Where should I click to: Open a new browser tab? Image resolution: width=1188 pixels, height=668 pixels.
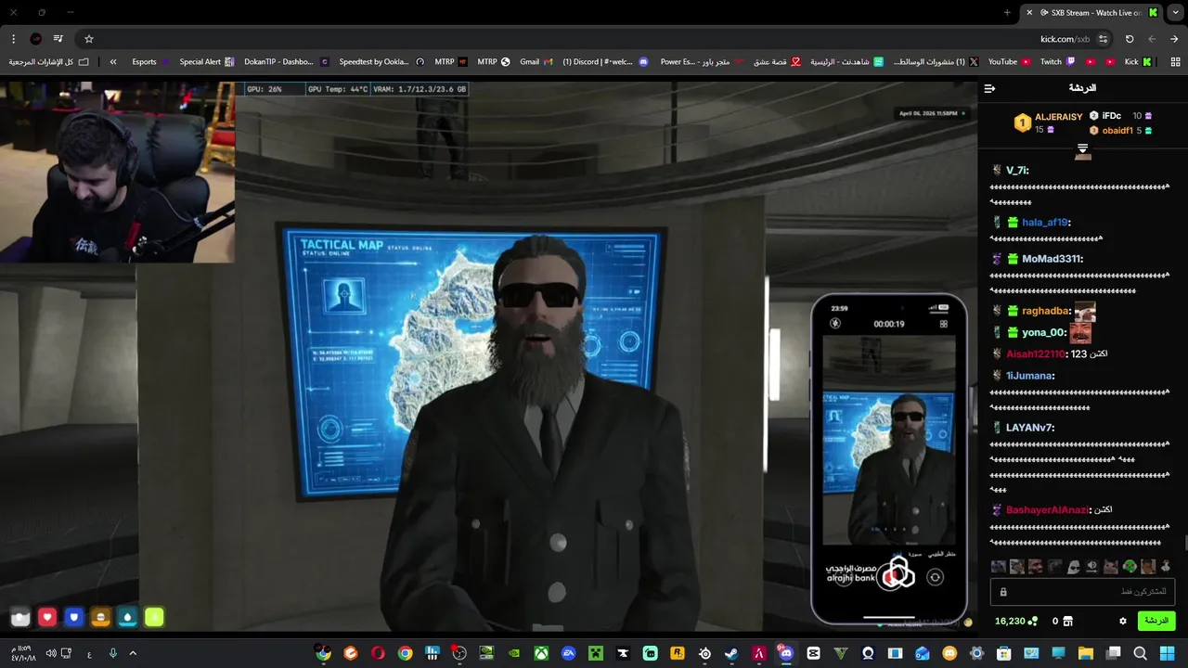click(1007, 12)
